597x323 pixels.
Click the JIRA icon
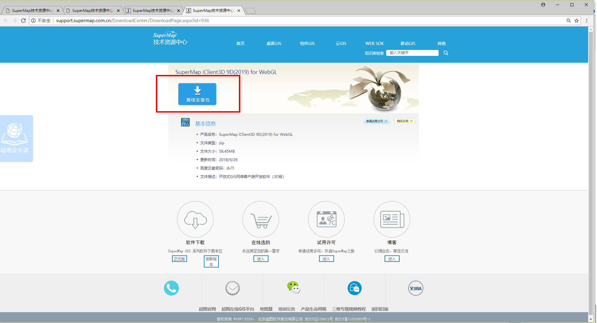[415, 288]
